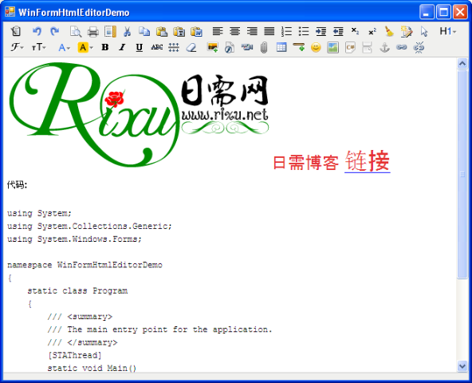472x383 pixels.
Task: Click the greyed page break icon
Action: tap(368, 47)
